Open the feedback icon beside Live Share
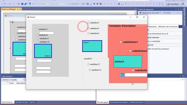 [183, 4]
